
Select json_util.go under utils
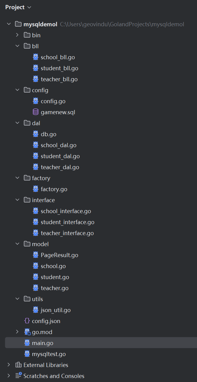point(56,310)
